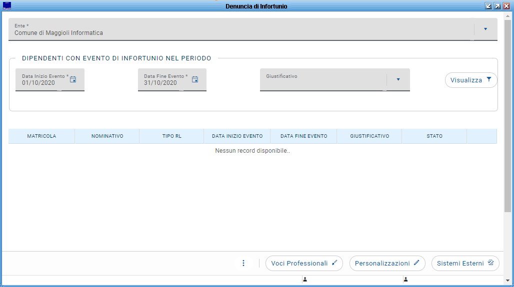Open the Data Fine Evento calendar picker

pos(195,79)
